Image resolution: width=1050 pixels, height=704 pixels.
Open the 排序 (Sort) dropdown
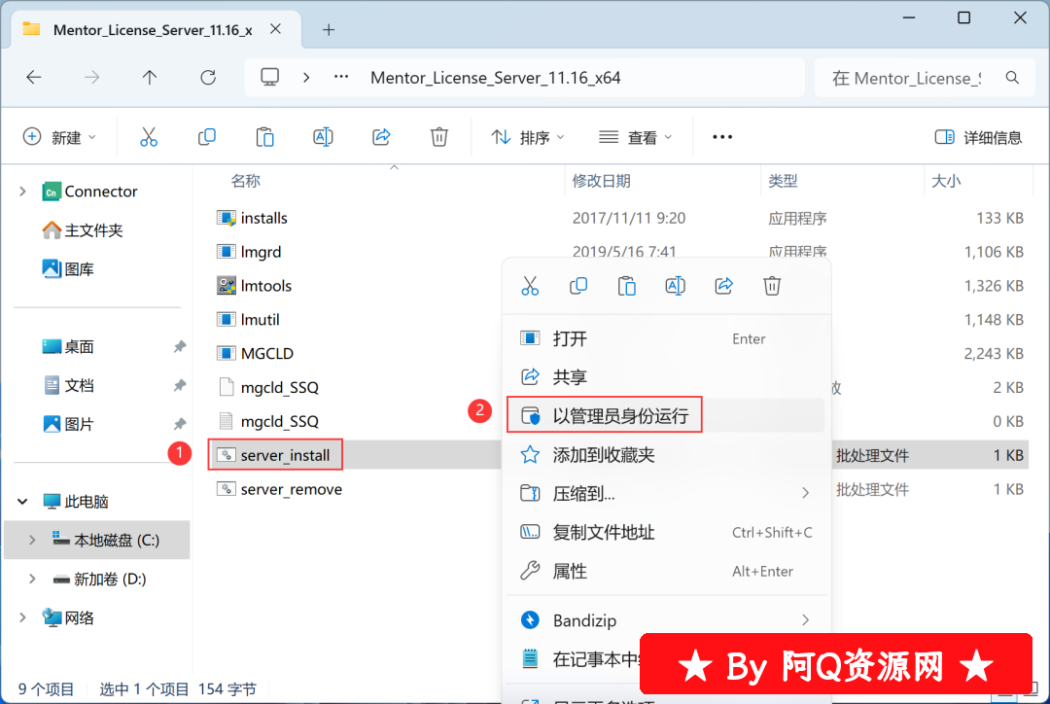(x=528, y=137)
